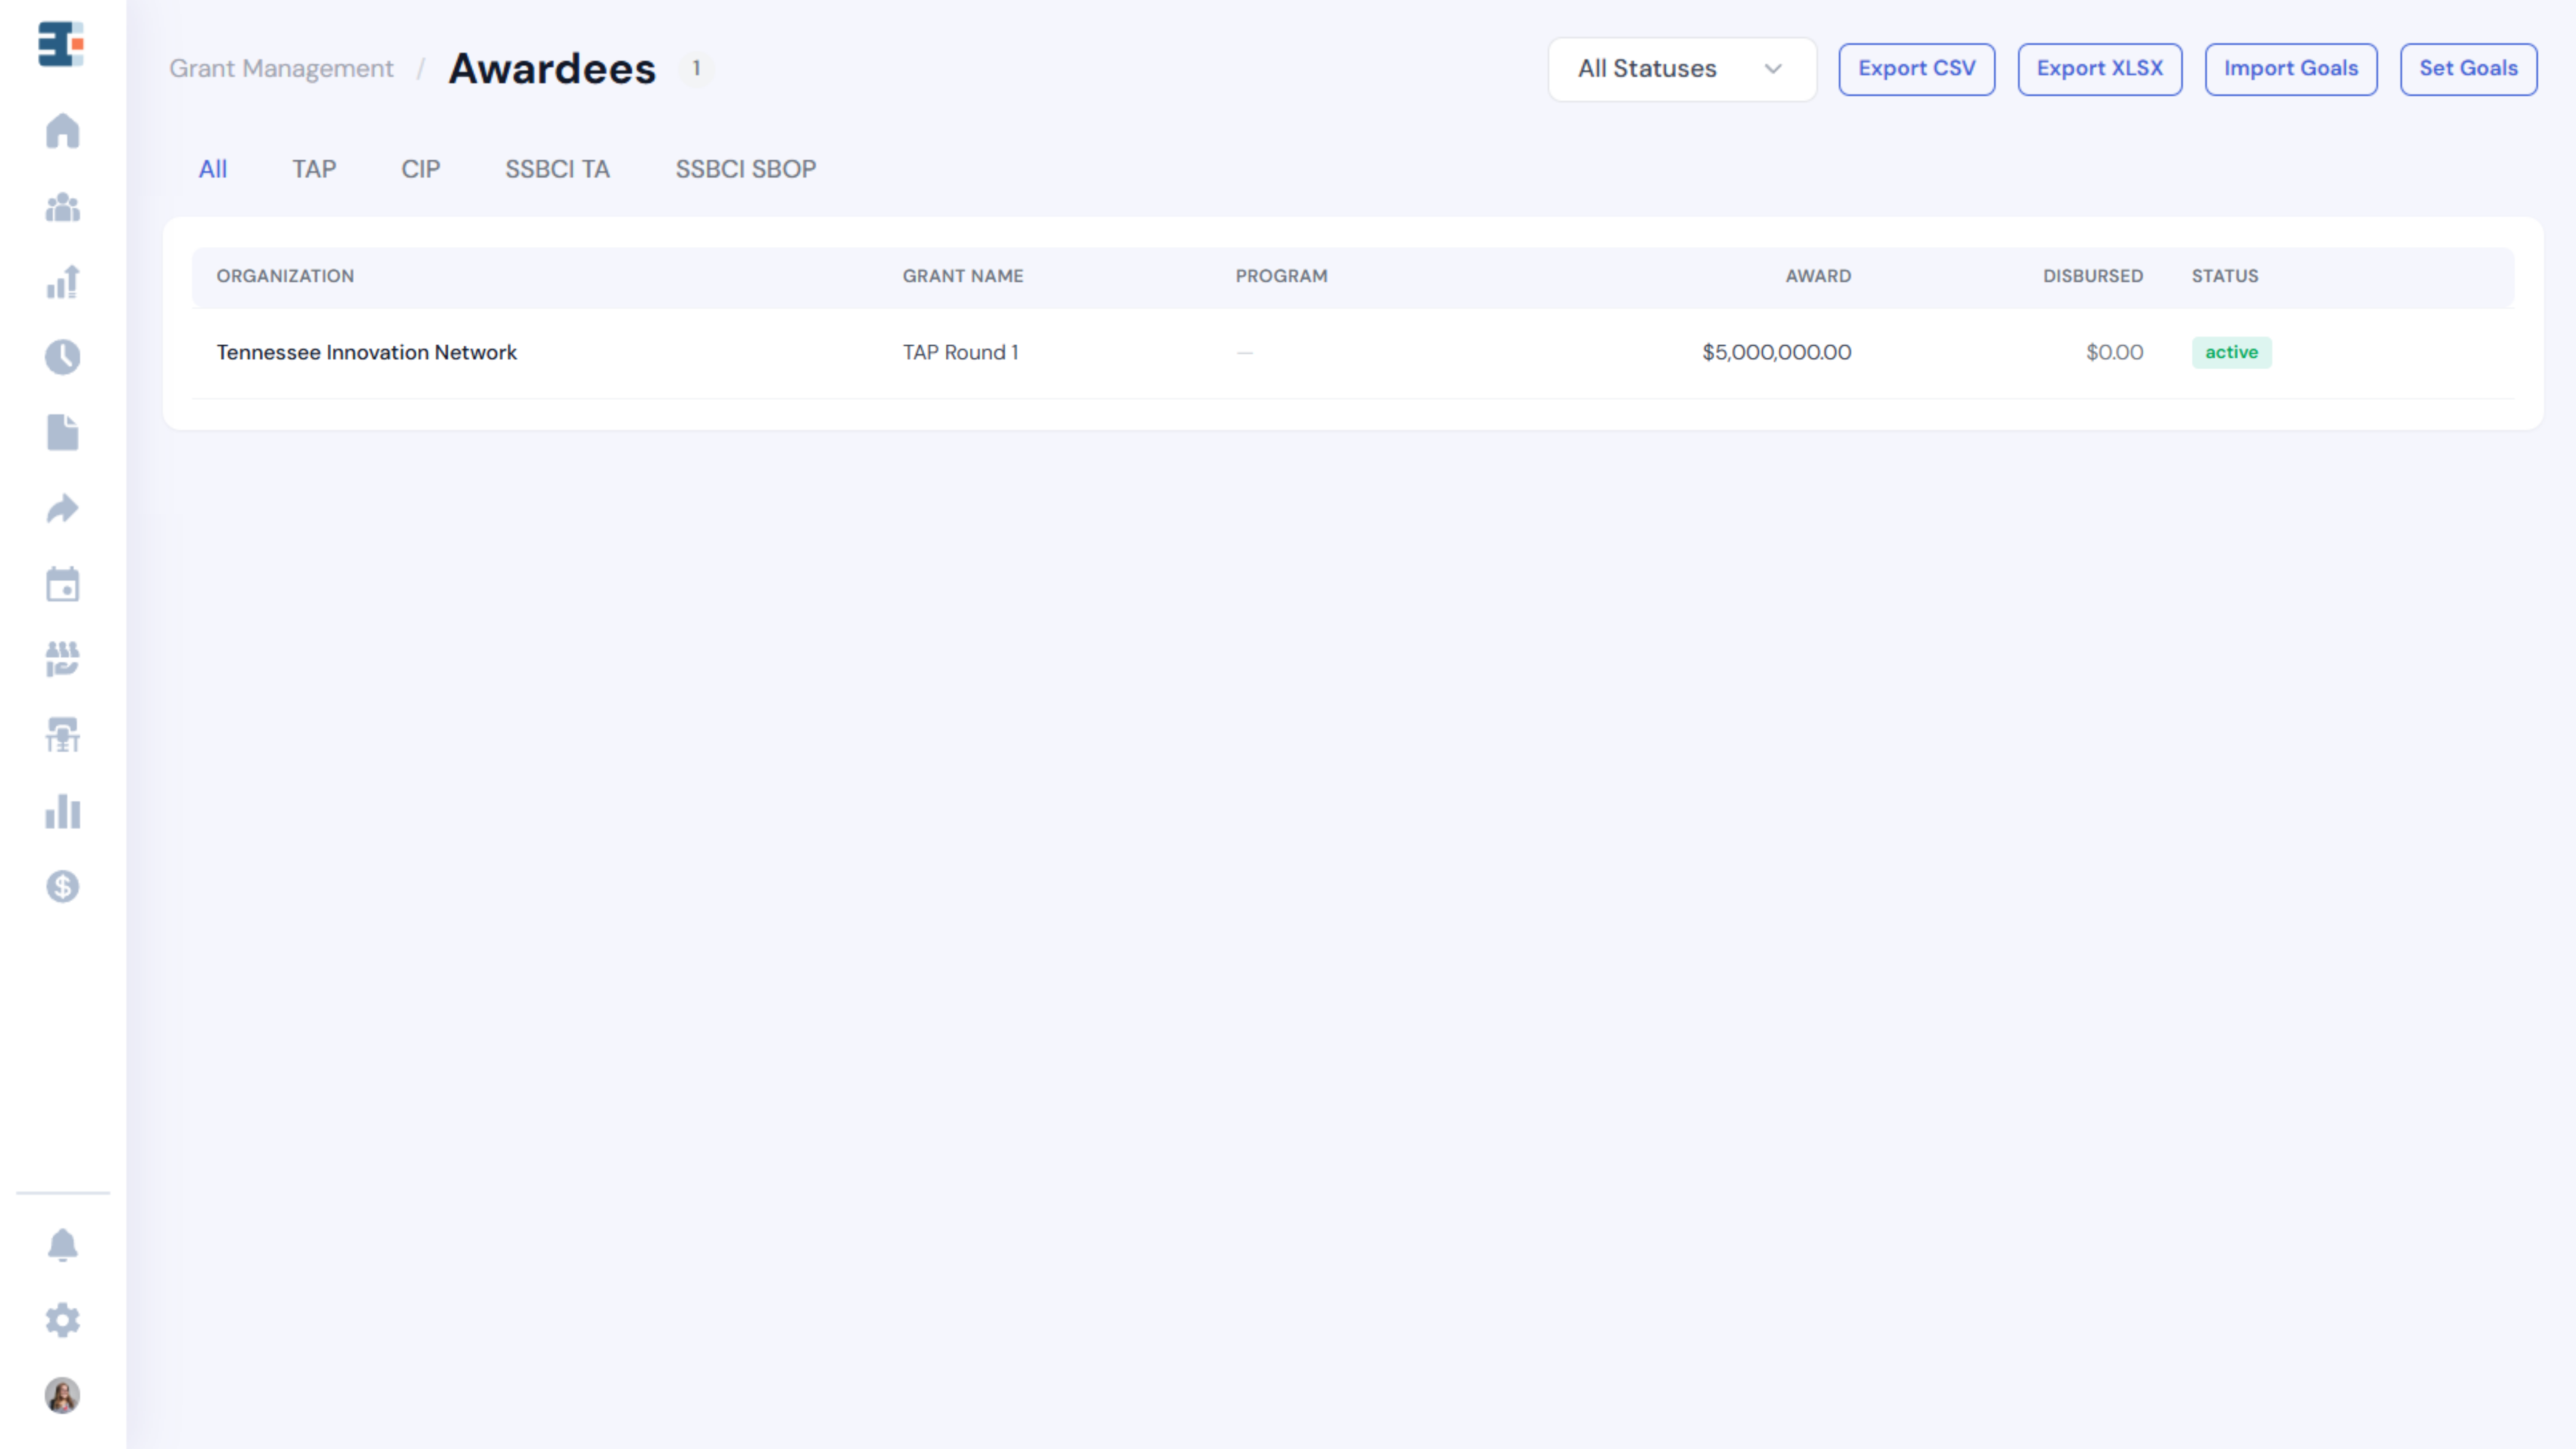Viewport: 2576px width, 1449px height.
Task: Open the notifications bell icon
Action: point(62,1245)
